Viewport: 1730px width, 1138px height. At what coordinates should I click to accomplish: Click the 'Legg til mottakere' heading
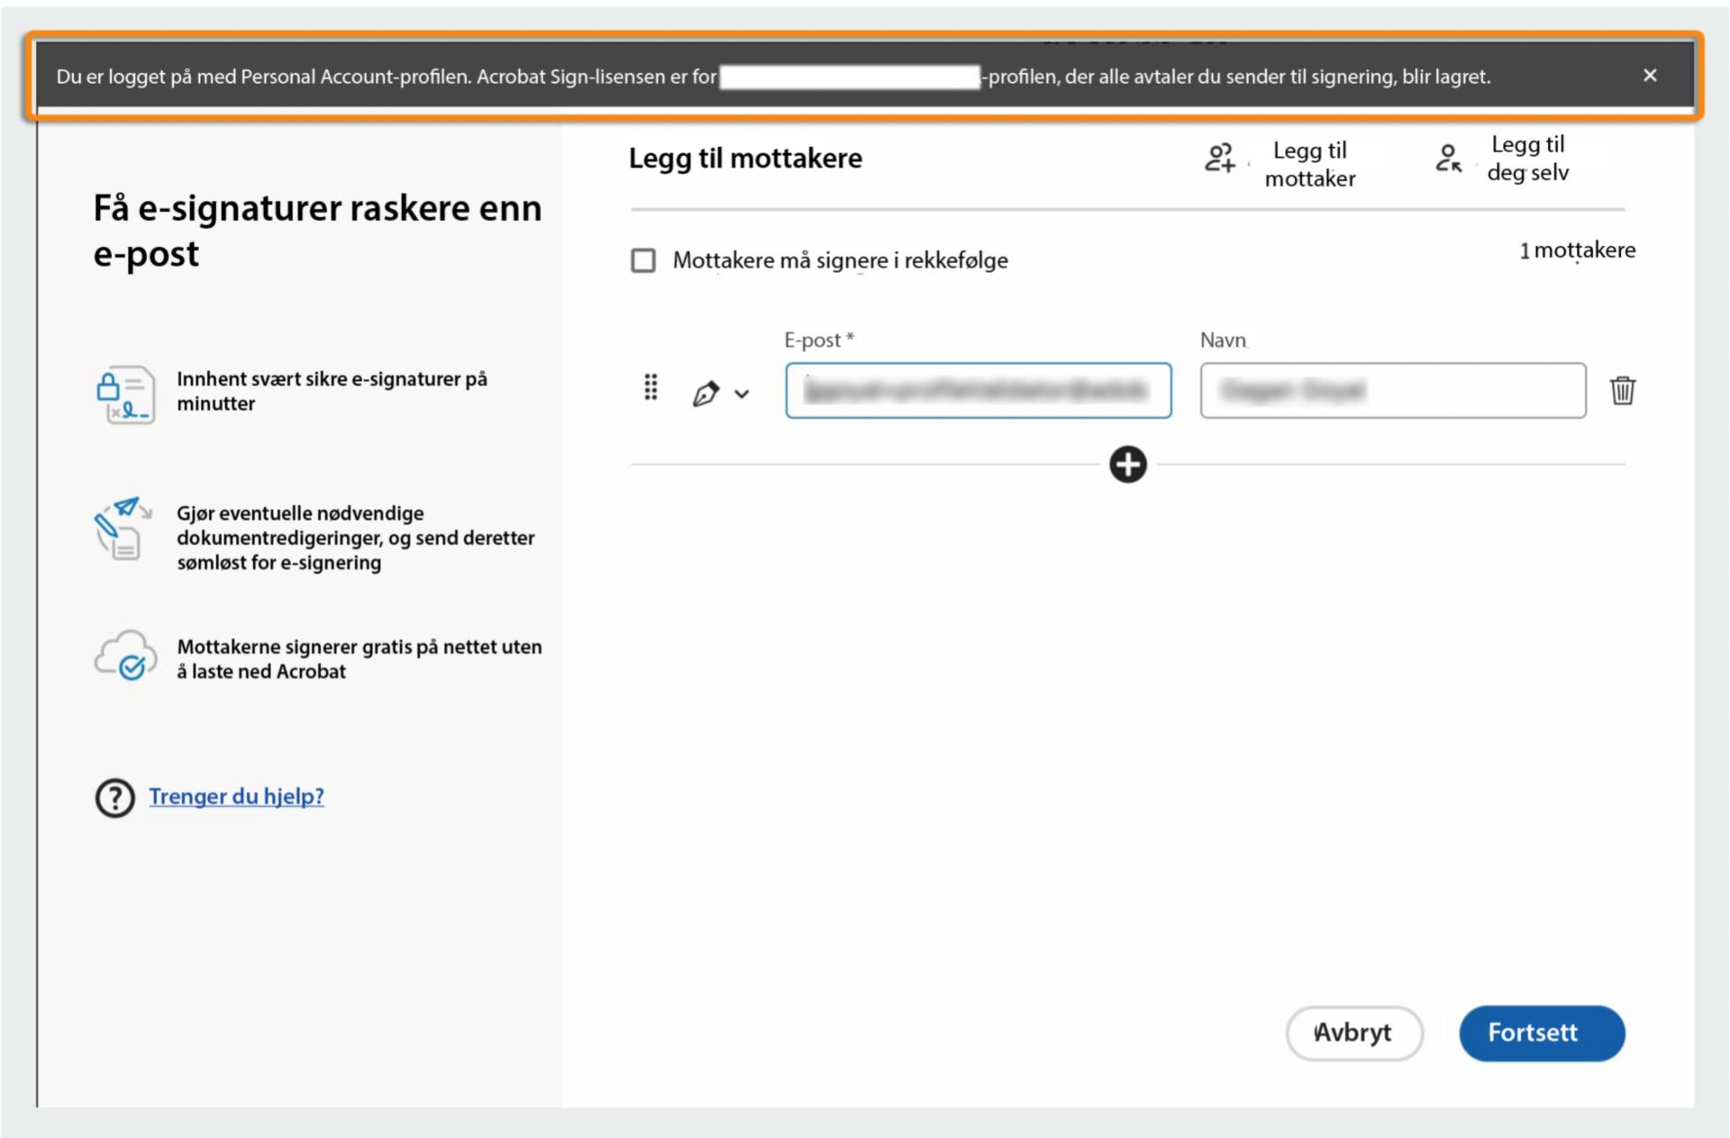point(745,158)
